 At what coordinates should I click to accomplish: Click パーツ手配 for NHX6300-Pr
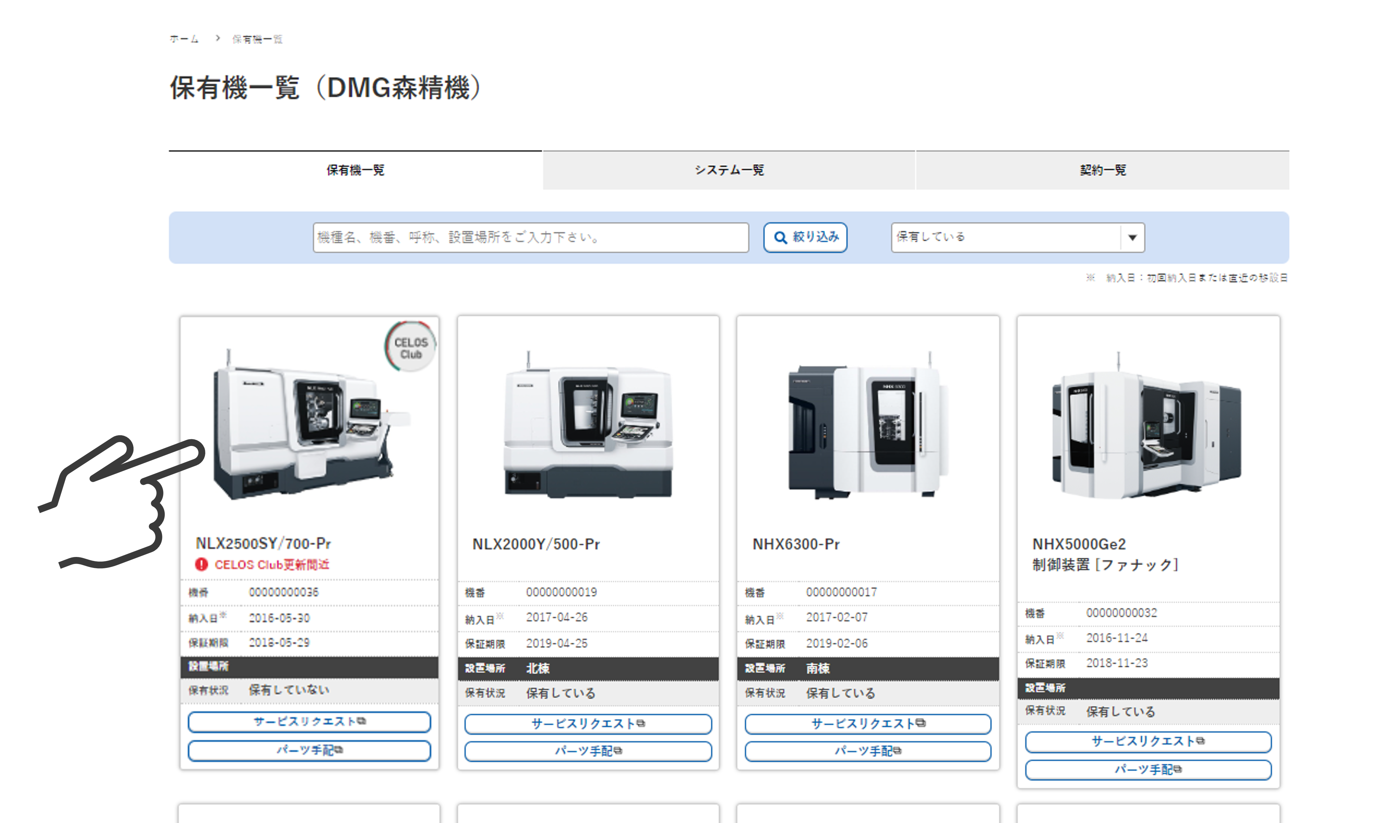click(x=868, y=752)
